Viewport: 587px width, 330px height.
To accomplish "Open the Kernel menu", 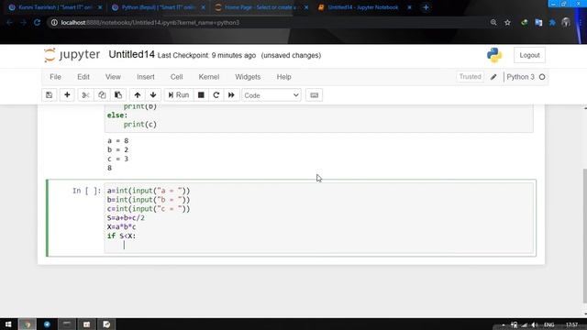I will click(x=209, y=77).
